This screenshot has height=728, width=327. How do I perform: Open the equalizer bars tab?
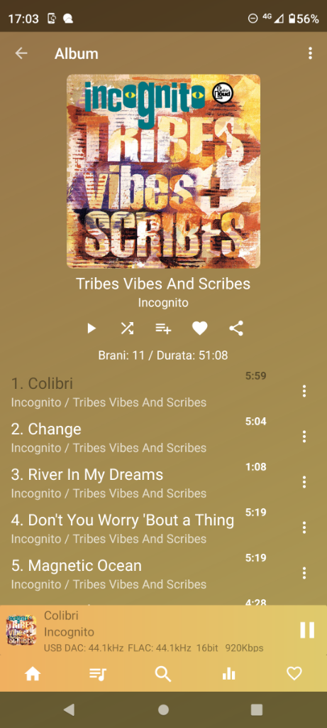(x=229, y=674)
